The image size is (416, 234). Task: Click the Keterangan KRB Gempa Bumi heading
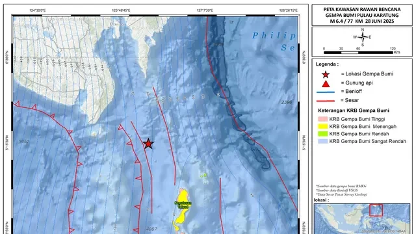tap(354, 110)
